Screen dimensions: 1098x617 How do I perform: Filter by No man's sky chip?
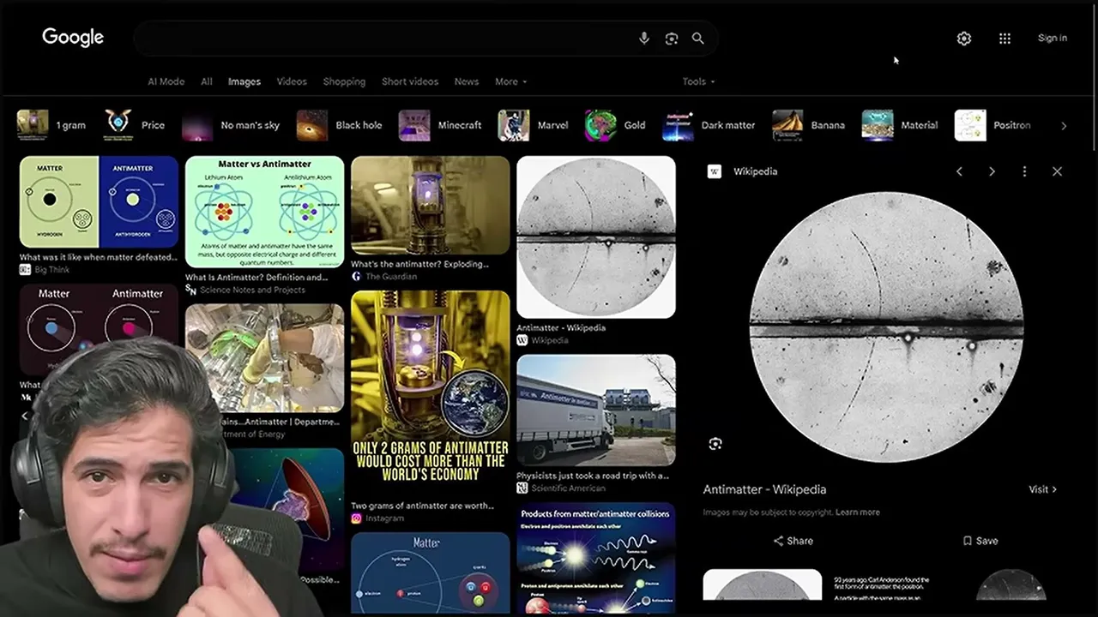(232, 125)
